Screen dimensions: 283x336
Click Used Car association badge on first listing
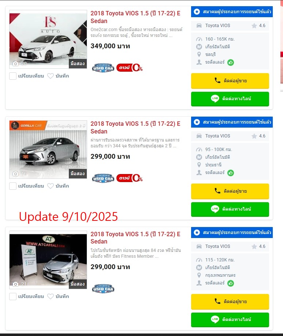[x=103, y=68]
